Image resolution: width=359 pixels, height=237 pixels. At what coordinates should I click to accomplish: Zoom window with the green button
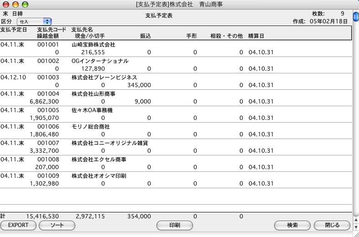click(25, 5)
